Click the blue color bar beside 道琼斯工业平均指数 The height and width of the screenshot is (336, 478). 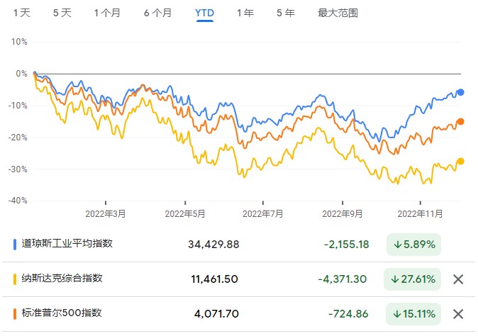coord(15,245)
